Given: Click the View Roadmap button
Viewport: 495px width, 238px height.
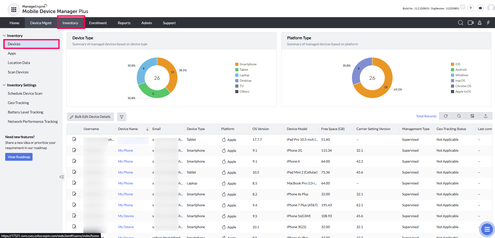Looking at the screenshot, I should click(19, 157).
